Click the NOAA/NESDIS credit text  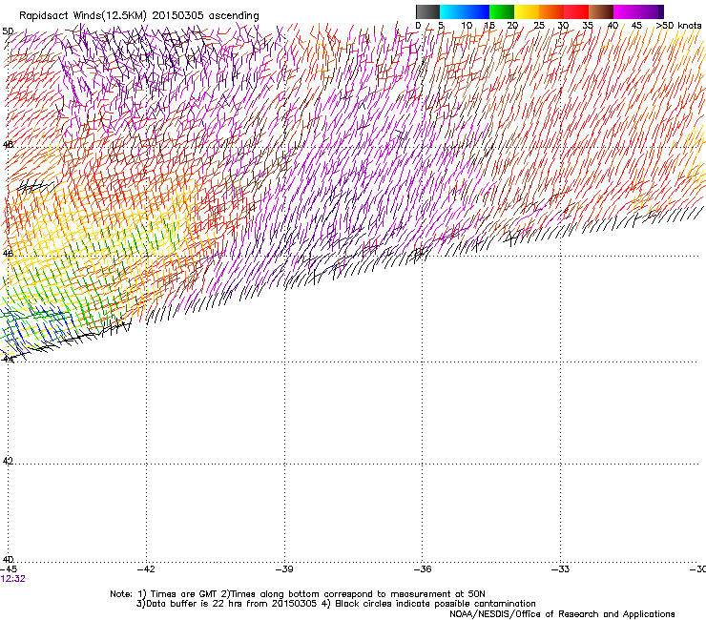(x=562, y=614)
